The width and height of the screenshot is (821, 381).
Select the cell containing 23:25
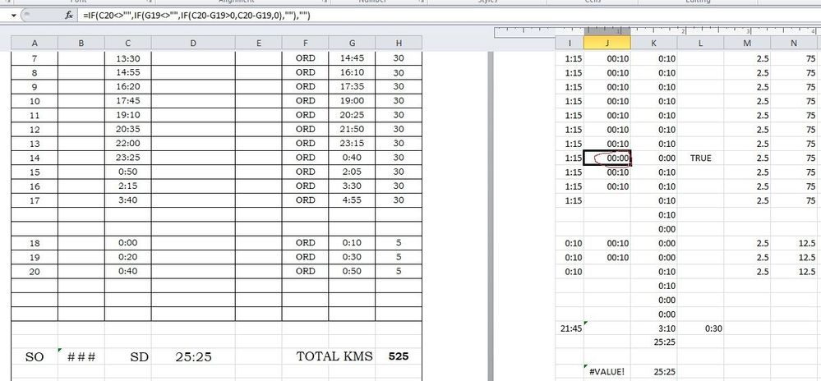click(x=127, y=157)
